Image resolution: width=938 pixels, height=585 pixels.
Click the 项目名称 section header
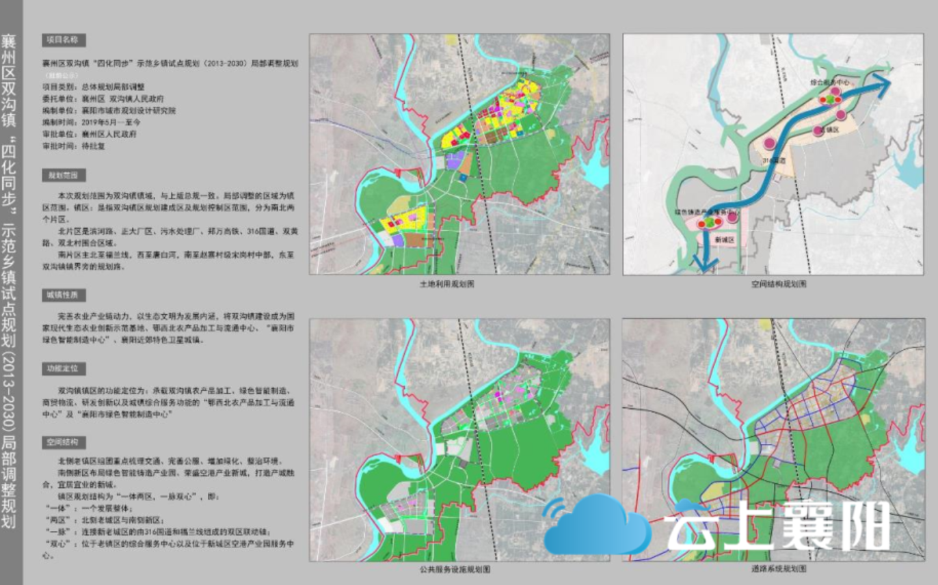pyautogui.click(x=64, y=40)
